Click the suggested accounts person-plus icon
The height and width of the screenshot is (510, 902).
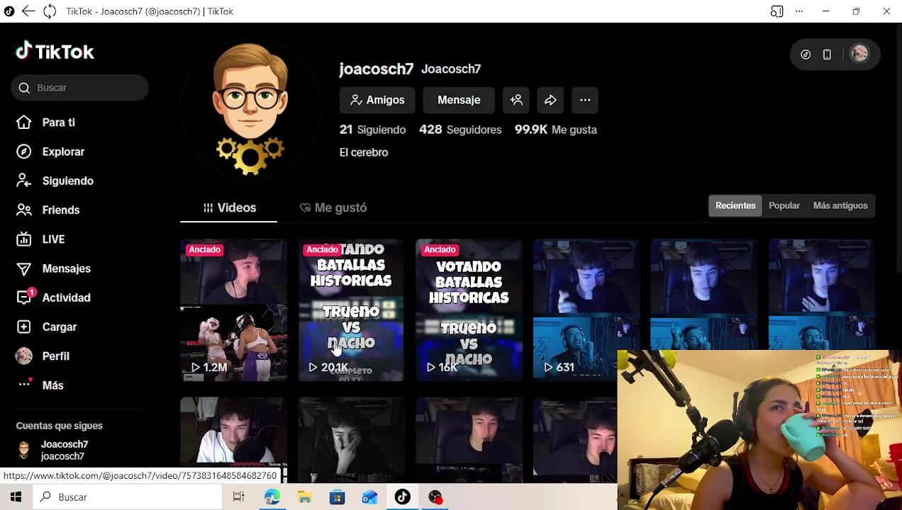[516, 100]
